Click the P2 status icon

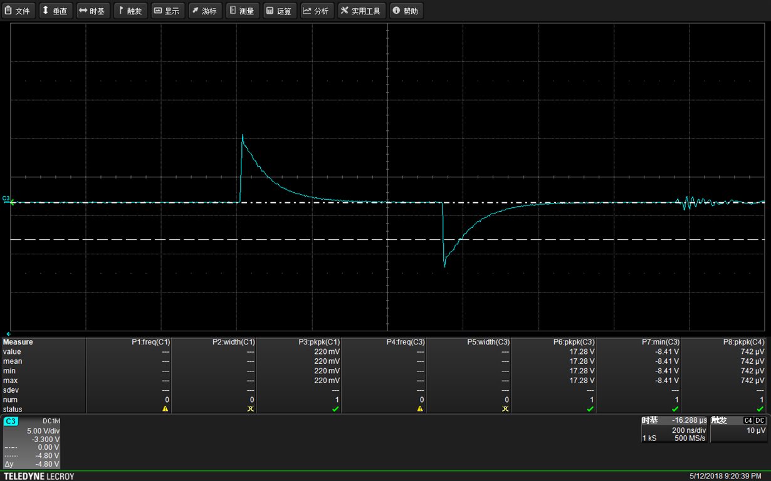[x=251, y=409]
